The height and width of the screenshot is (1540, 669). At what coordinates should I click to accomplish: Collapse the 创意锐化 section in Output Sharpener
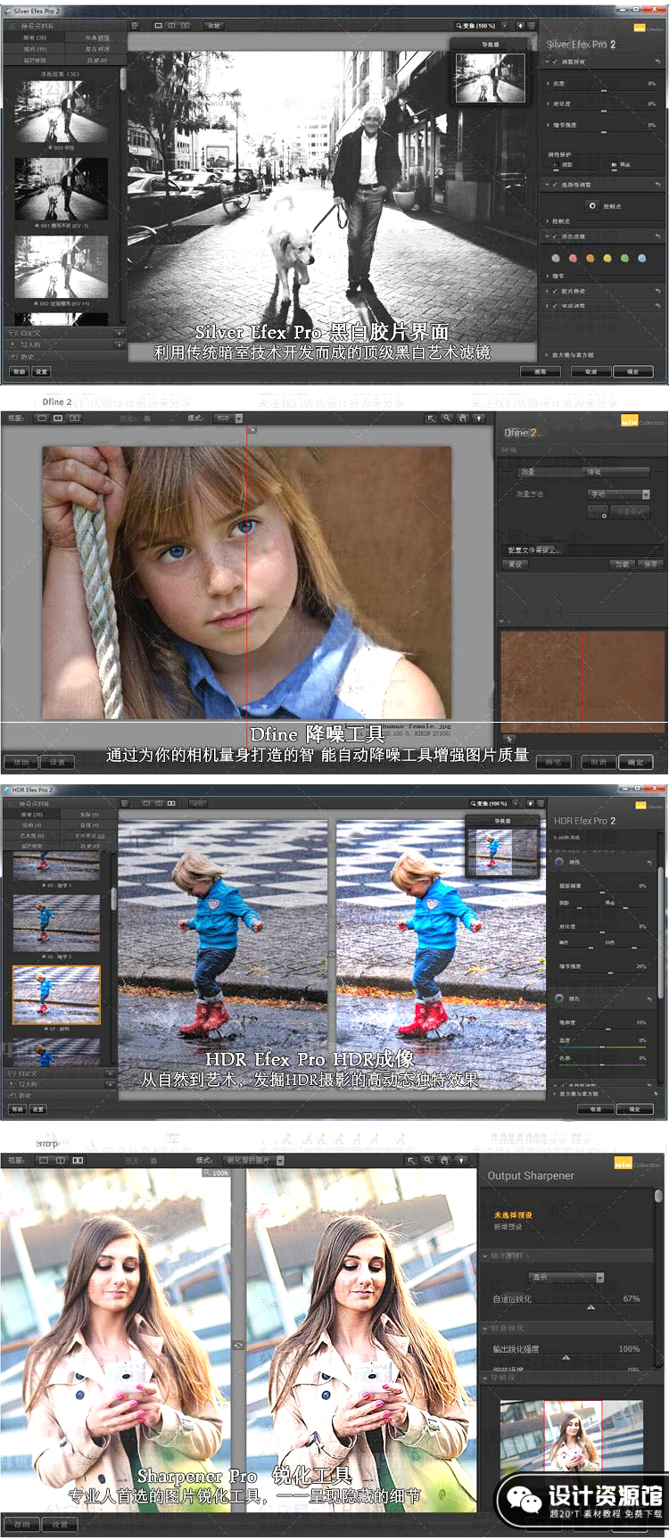(x=484, y=1328)
